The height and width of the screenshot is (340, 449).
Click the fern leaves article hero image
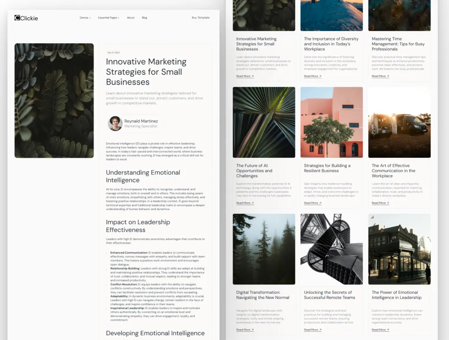coord(54,100)
